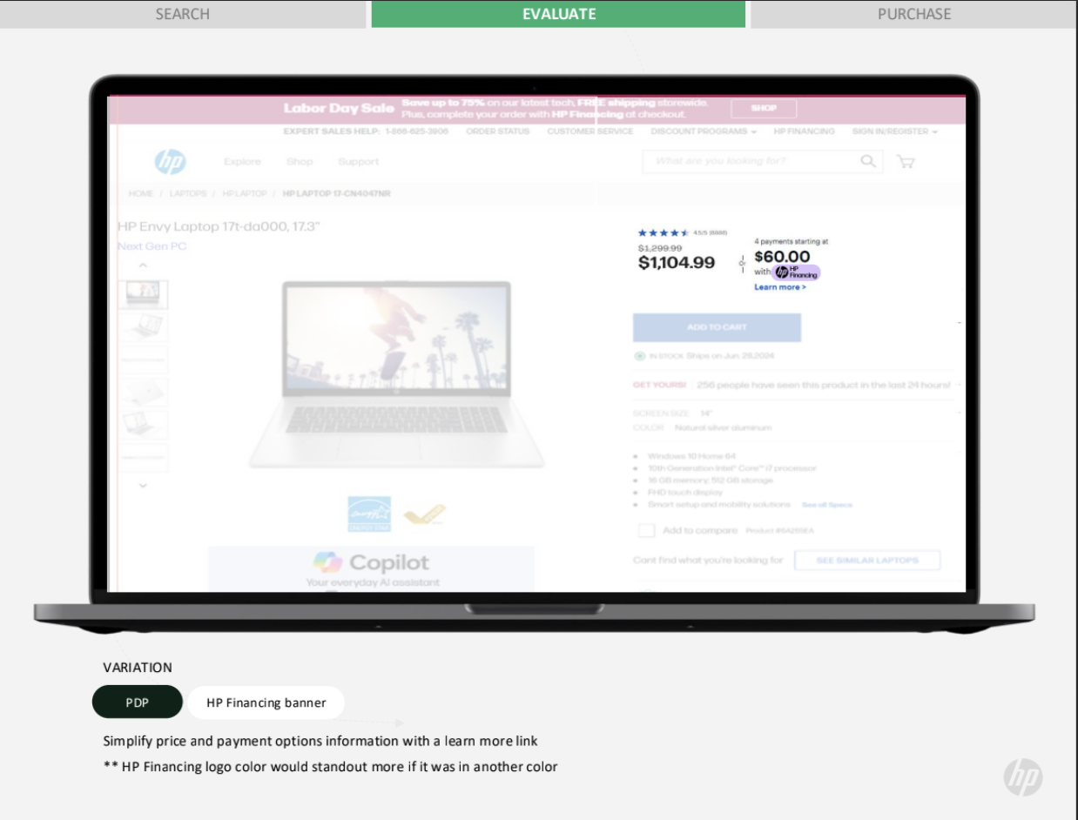Click the Energy Star badge icon
The image size is (1078, 820).
coord(369,514)
